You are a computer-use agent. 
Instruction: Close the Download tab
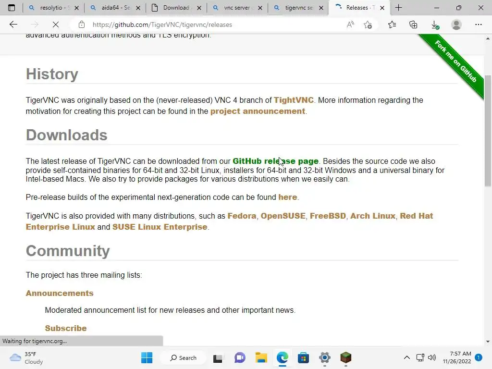[199, 8]
